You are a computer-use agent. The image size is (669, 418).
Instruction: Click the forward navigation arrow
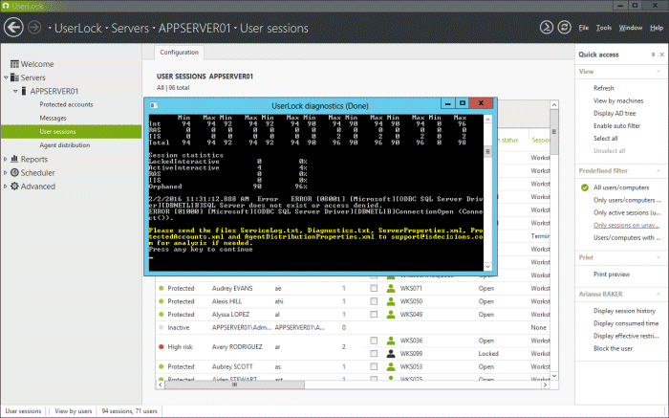pyautogui.click(x=34, y=28)
